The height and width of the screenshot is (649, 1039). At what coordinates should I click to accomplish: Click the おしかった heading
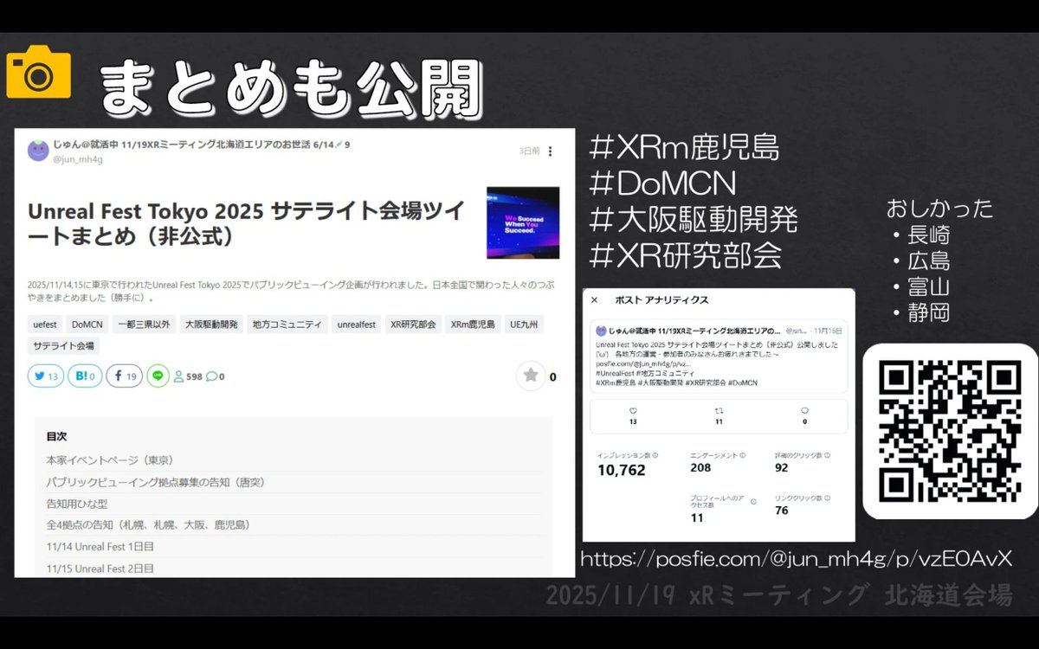pos(939,209)
